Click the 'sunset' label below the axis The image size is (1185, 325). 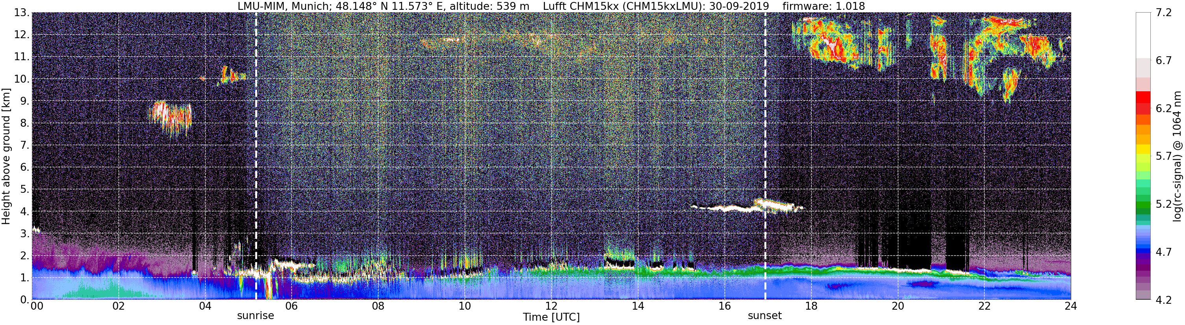point(764,316)
